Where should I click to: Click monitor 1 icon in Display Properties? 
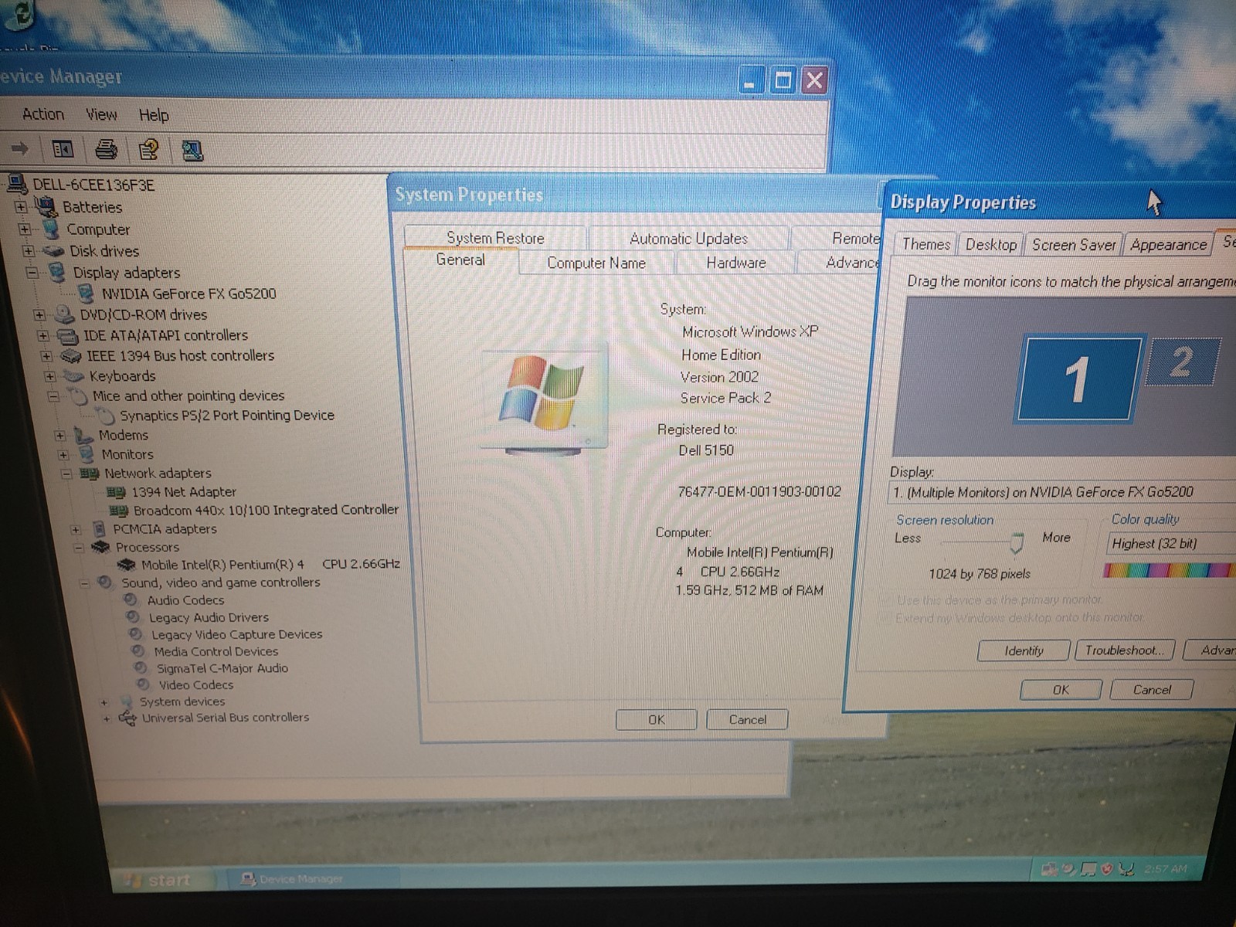[1078, 379]
